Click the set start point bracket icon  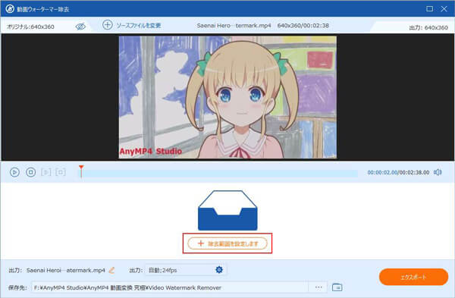tap(45, 172)
